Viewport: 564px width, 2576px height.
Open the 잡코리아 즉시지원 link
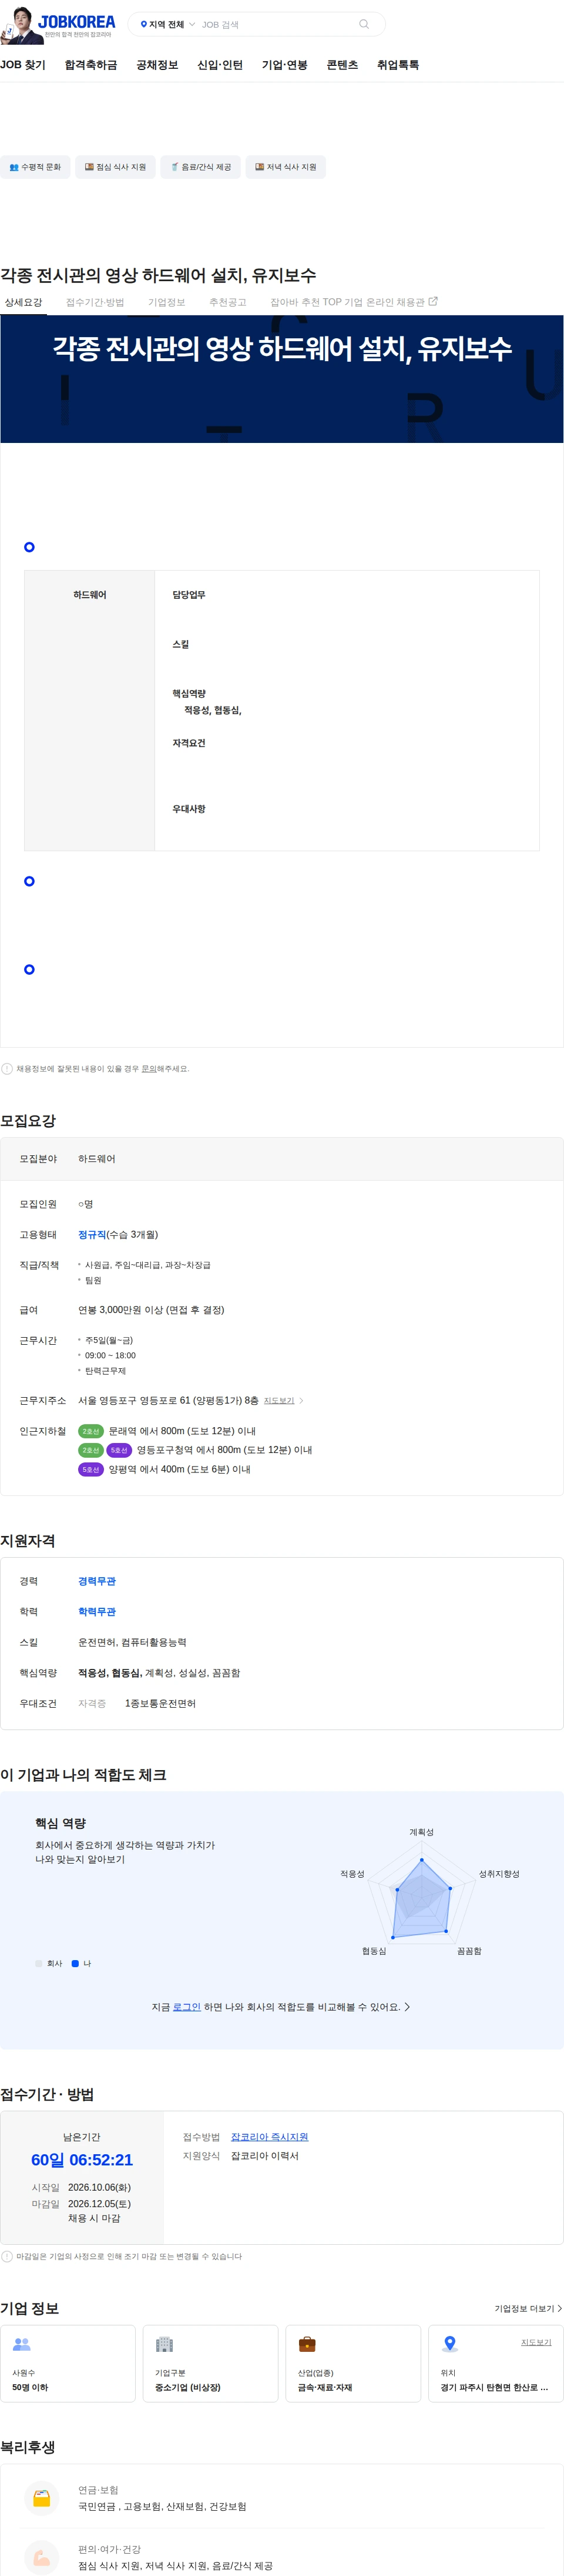pos(270,2137)
